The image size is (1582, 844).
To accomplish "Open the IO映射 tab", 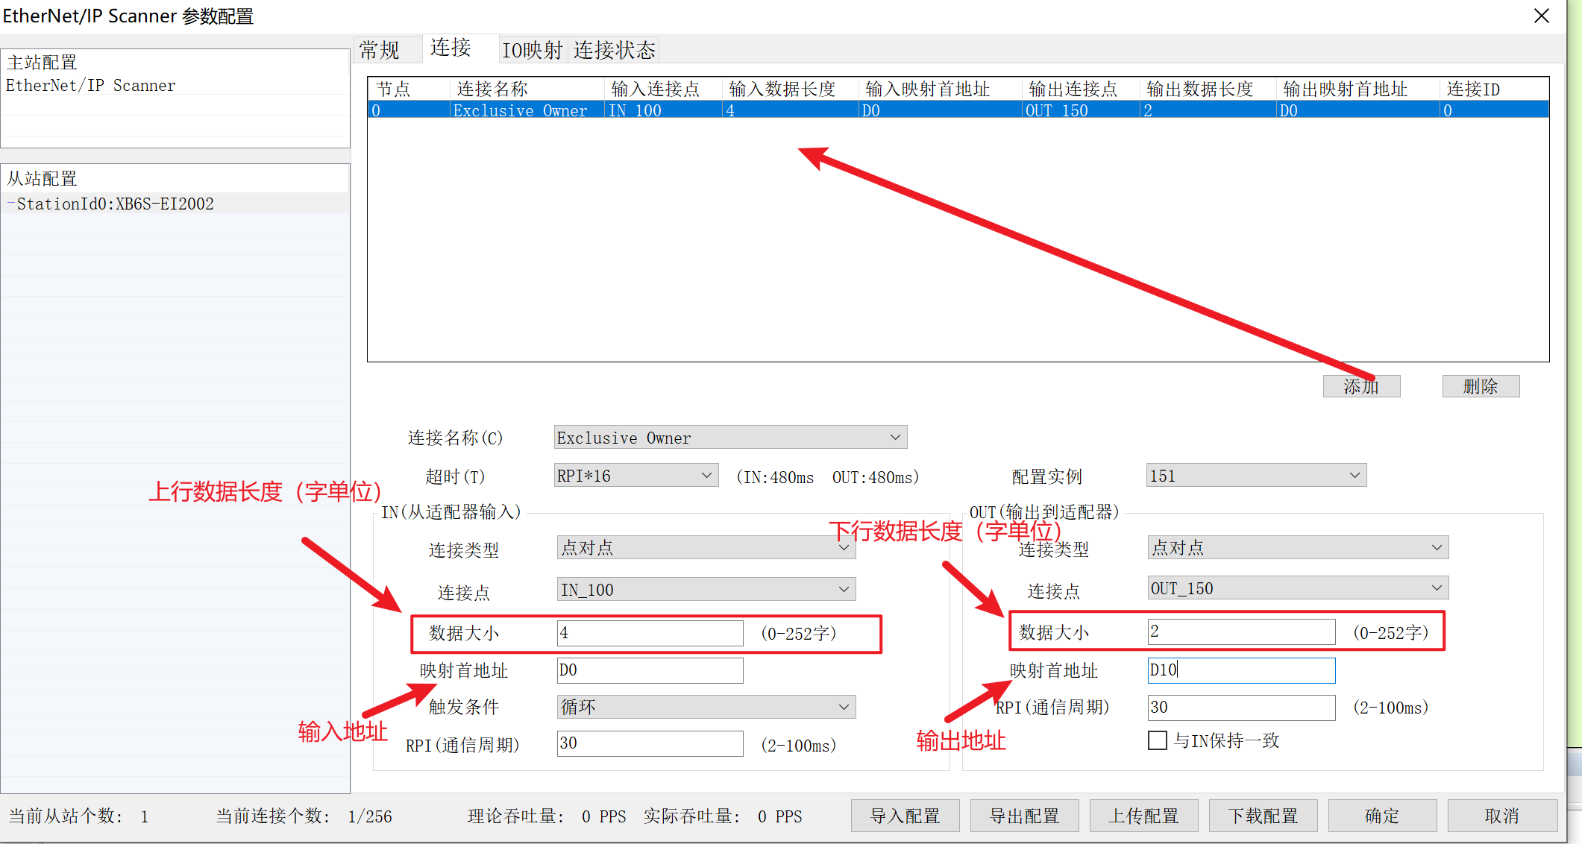I will click(533, 50).
